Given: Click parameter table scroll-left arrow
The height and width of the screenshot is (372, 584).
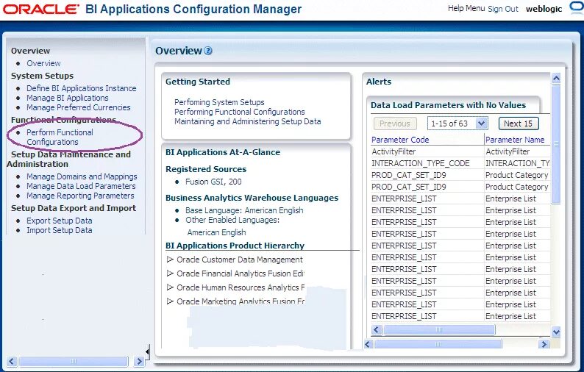Looking at the screenshot, I should [x=376, y=329].
